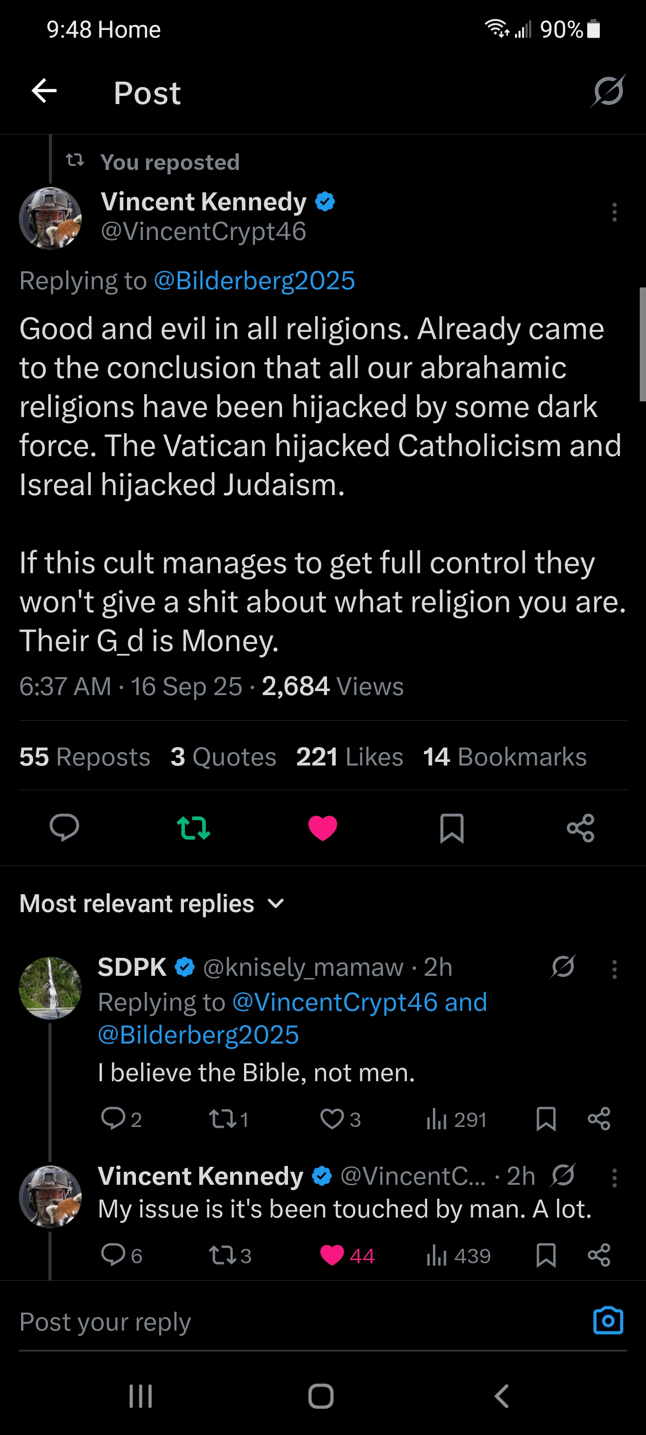Open camera icon in reply field

607,1321
